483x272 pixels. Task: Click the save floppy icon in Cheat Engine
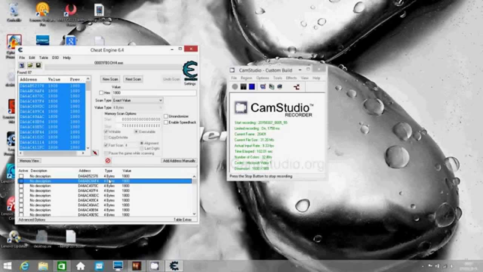38,66
